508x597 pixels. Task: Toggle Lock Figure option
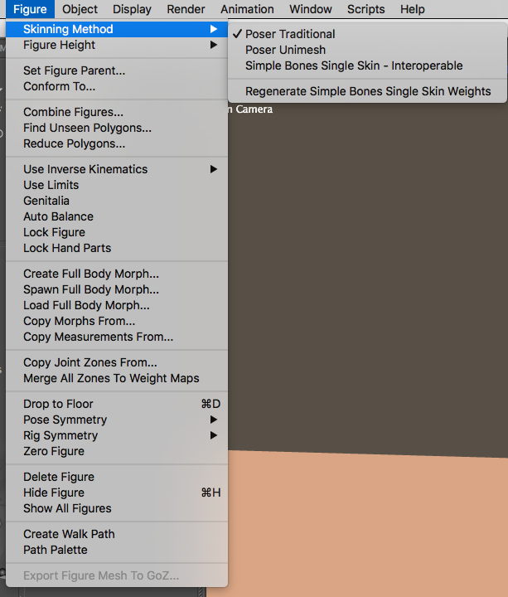54,232
